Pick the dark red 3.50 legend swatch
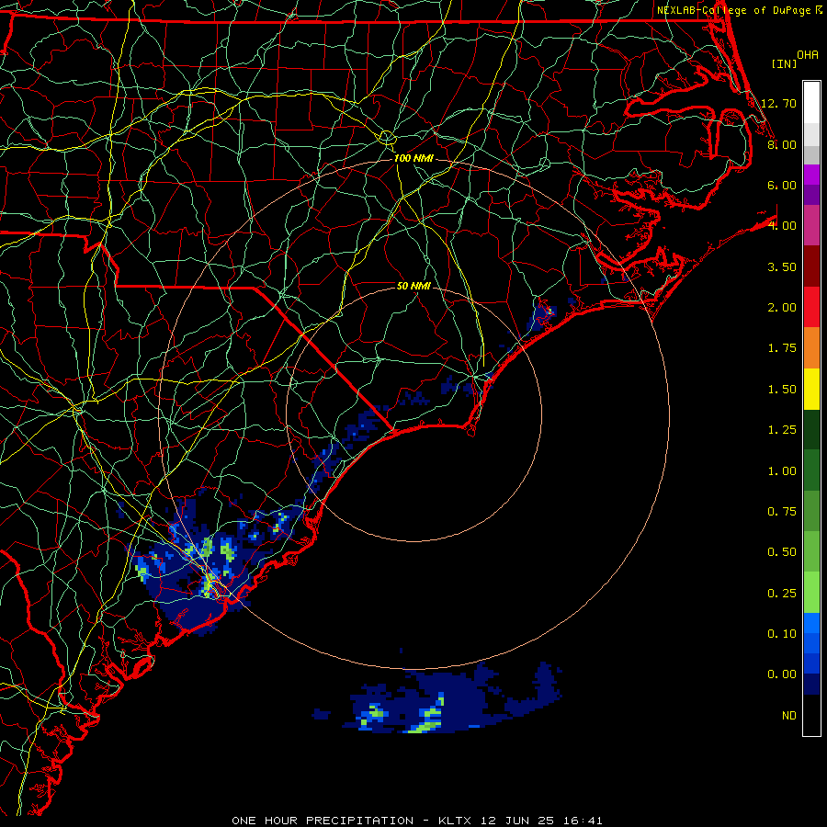The height and width of the screenshot is (827, 827). click(811, 266)
